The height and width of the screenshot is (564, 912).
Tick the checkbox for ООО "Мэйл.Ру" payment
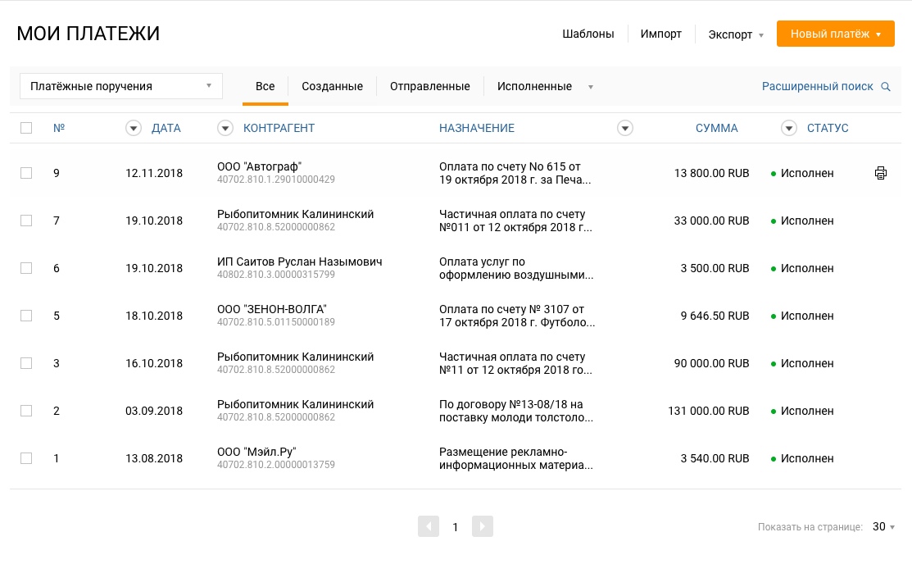(26, 458)
